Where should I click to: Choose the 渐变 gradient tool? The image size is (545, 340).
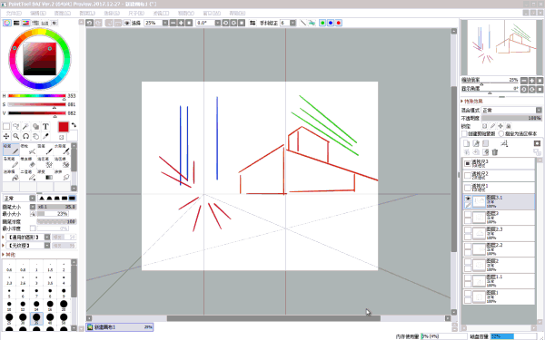[45, 175]
